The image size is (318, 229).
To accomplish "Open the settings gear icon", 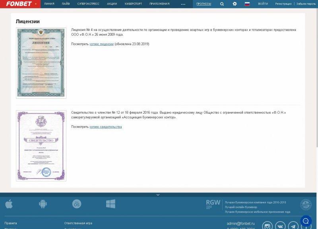I will [x=235, y=4].
